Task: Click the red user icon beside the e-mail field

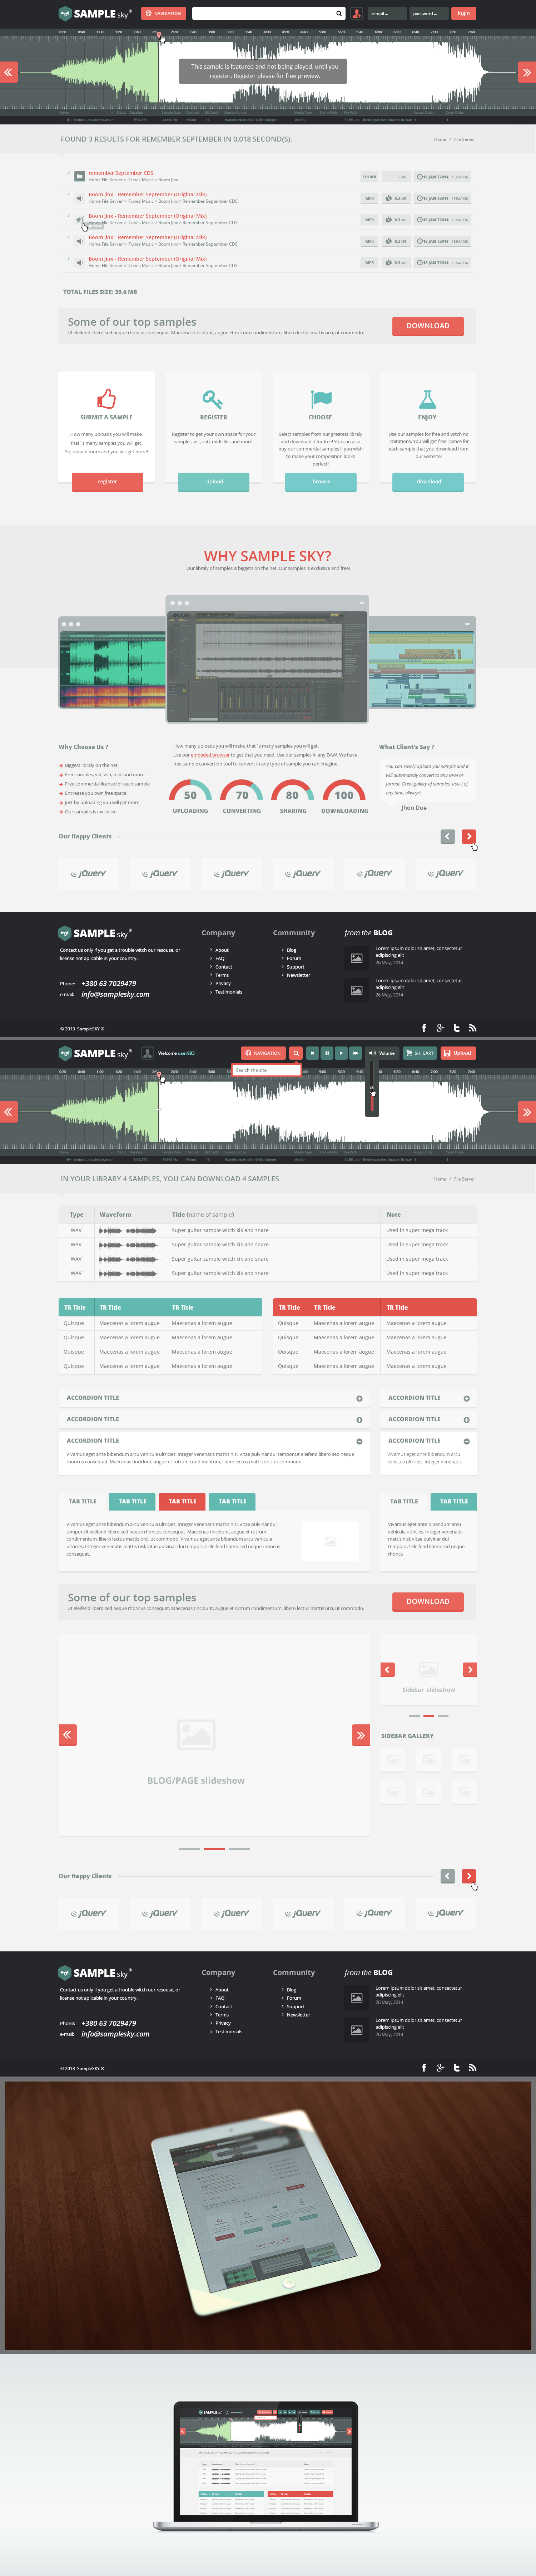Action: click(356, 13)
